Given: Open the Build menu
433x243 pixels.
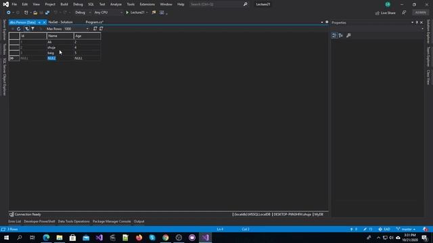Looking at the screenshot, I should click(64, 4).
